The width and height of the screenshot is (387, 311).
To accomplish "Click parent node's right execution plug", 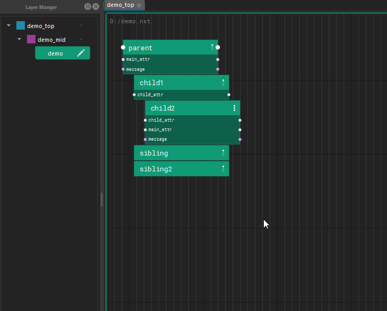I will [x=218, y=47].
